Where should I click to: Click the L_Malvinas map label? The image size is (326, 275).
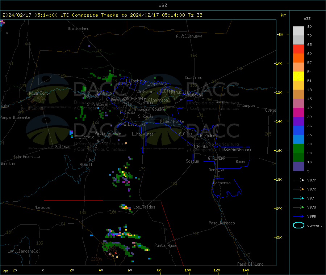(143, 134)
